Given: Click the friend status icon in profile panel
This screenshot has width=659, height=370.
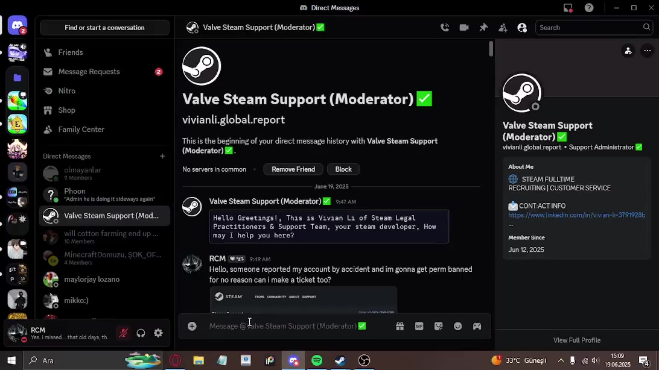Looking at the screenshot, I should (x=628, y=51).
